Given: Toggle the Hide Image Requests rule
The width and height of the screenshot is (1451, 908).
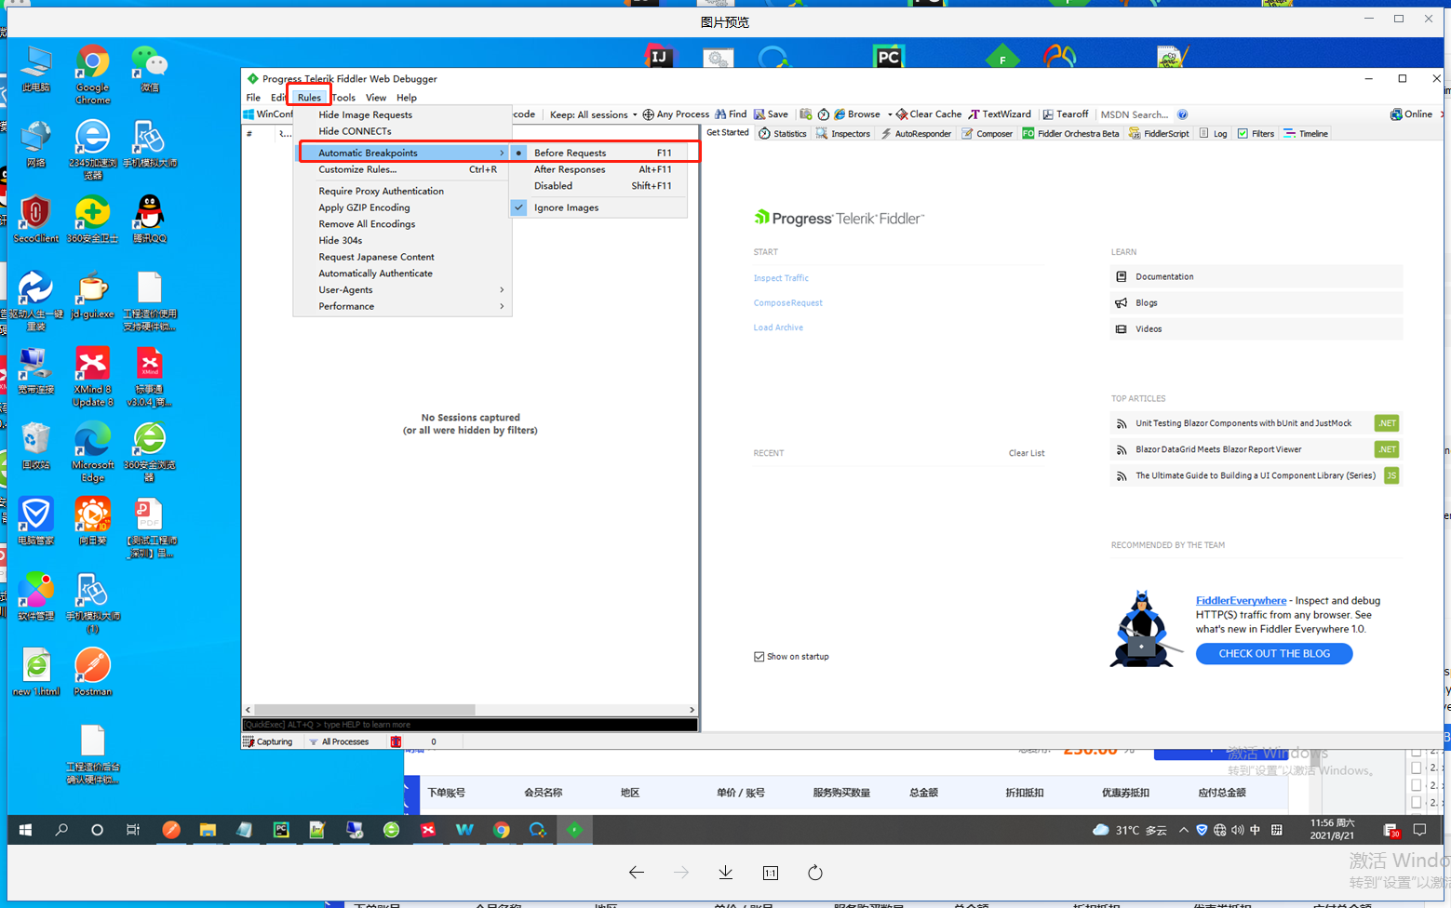Looking at the screenshot, I should tap(402, 114).
